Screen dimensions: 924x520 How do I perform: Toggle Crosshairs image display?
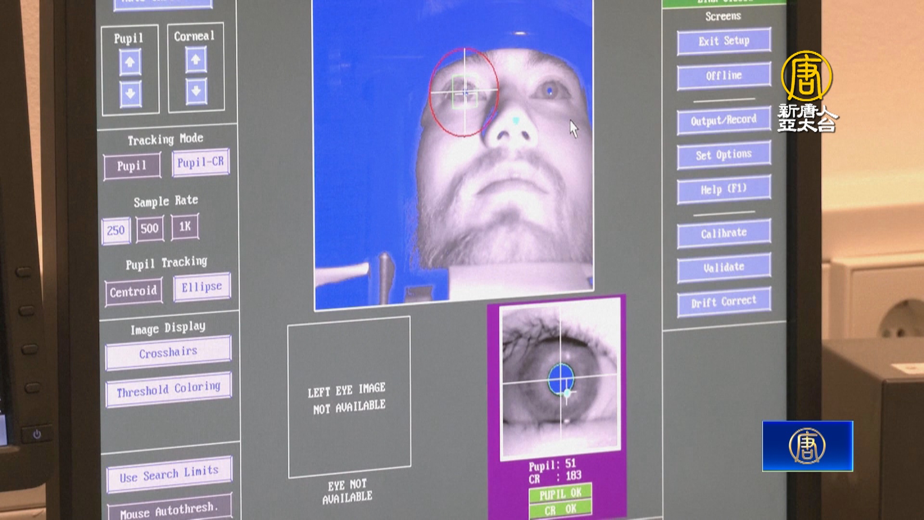coord(168,352)
